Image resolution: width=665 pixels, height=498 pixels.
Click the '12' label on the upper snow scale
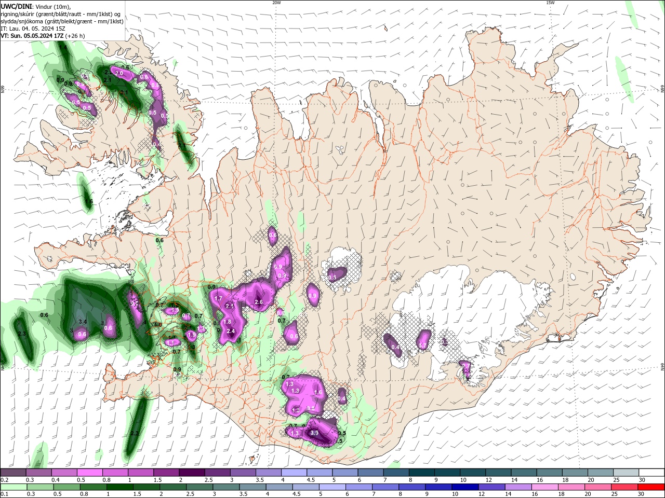point(488,480)
